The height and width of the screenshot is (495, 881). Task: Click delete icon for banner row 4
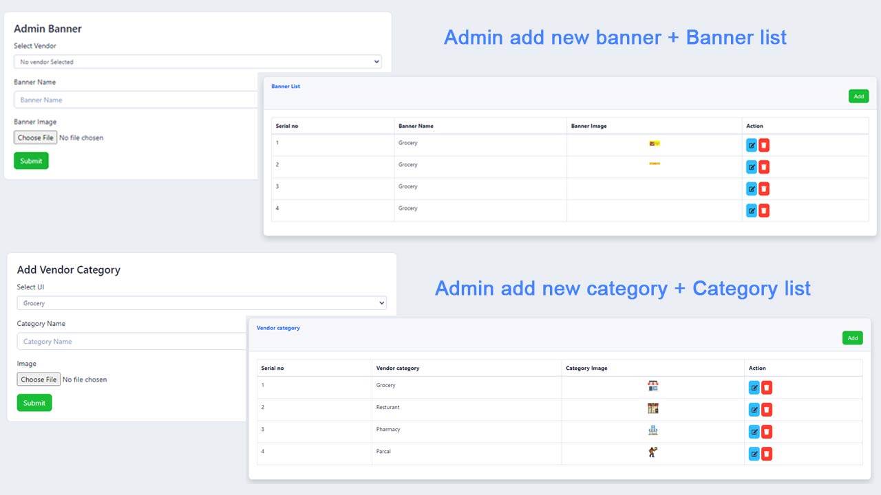click(764, 210)
